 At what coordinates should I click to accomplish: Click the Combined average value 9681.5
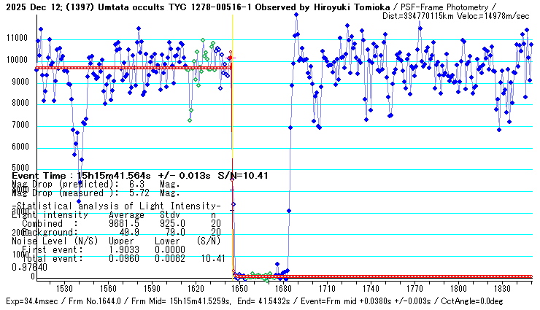[x=125, y=223]
